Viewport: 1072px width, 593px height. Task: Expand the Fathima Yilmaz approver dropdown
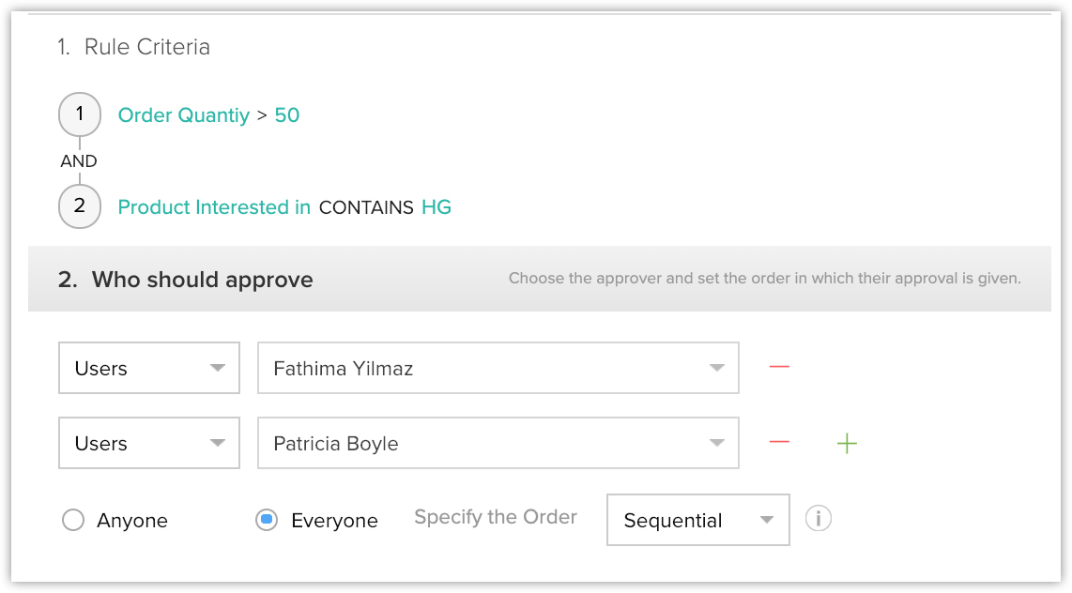(x=498, y=368)
